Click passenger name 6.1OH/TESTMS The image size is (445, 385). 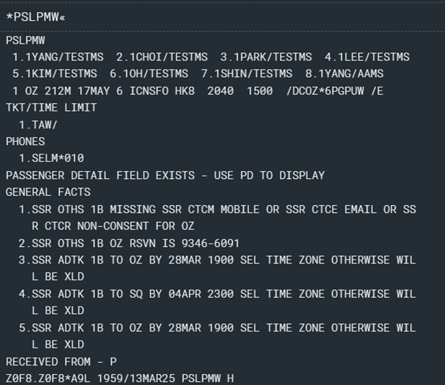click(149, 73)
